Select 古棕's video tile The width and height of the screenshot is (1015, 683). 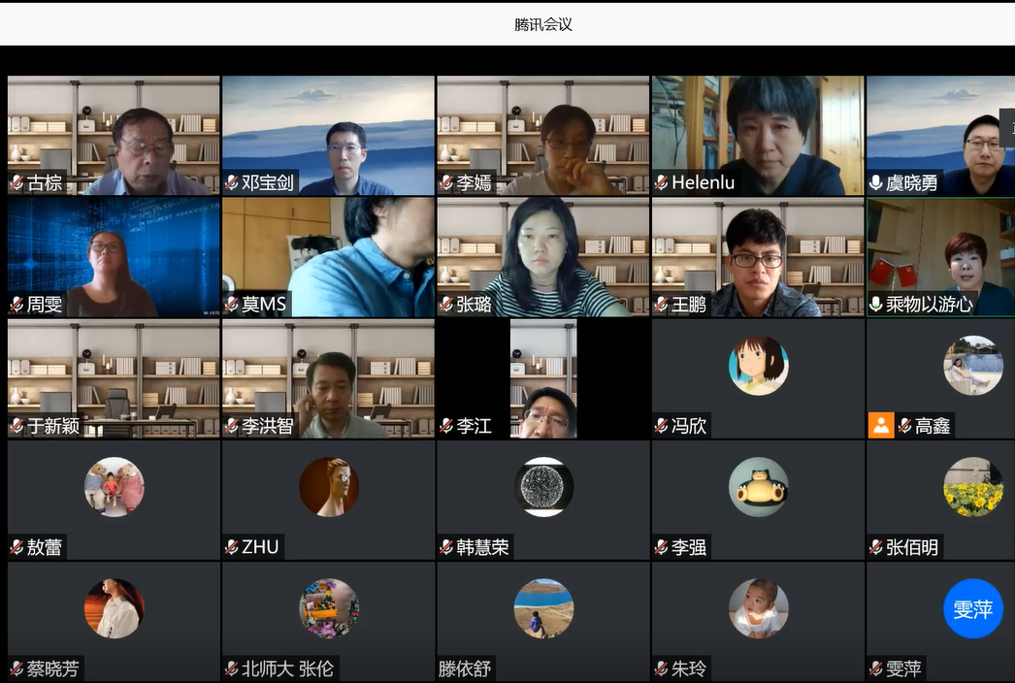click(114, 135)
